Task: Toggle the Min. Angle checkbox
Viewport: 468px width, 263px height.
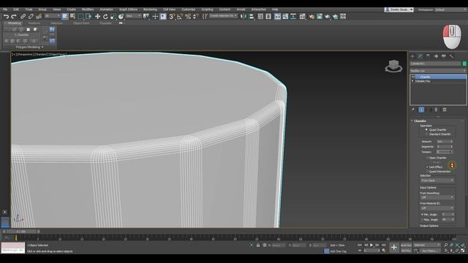Action: click(x=422, y=214)
